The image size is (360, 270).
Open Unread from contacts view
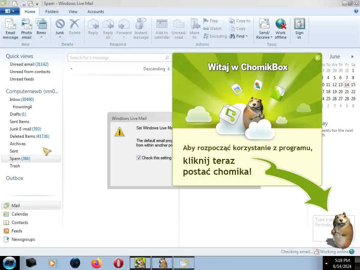30,72
